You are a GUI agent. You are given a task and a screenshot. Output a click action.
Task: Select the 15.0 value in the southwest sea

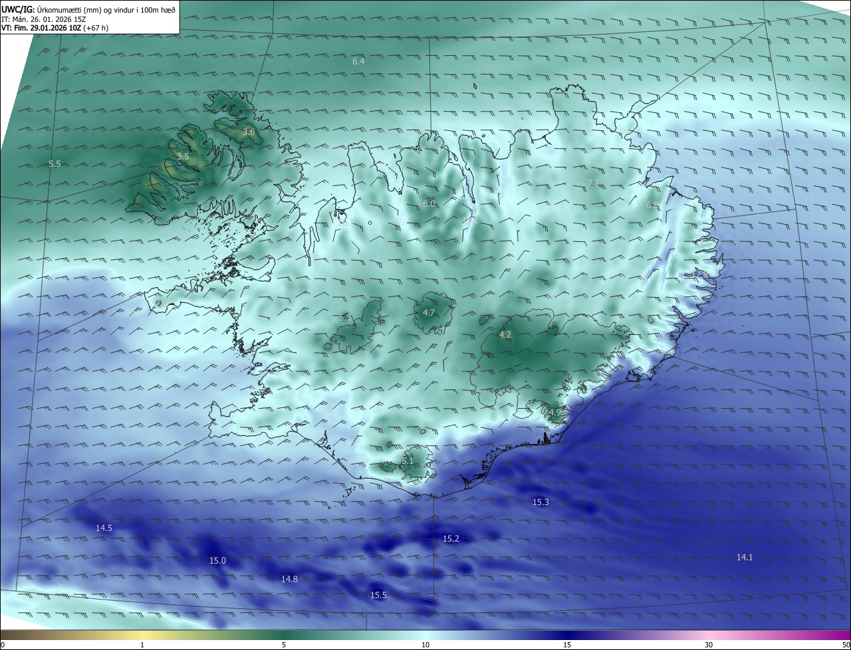(x=217, y=561)
